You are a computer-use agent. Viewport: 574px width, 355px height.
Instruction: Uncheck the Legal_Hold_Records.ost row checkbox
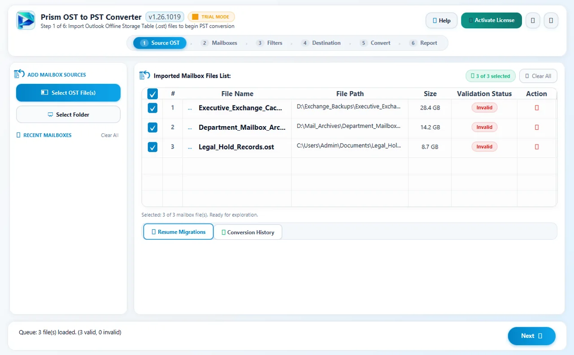click(152, 147)
